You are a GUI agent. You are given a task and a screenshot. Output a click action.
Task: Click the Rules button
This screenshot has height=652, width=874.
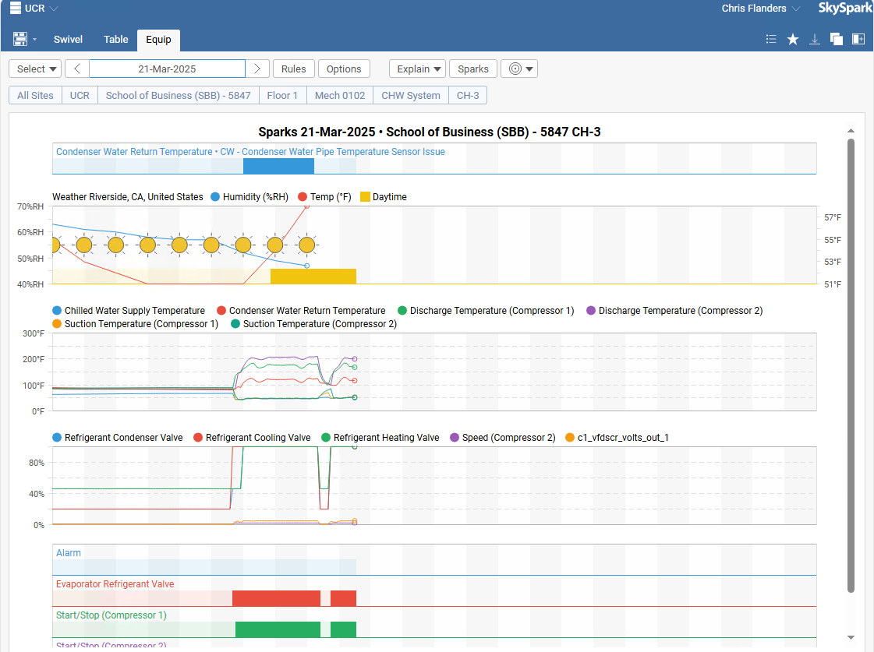pos(293,69)
